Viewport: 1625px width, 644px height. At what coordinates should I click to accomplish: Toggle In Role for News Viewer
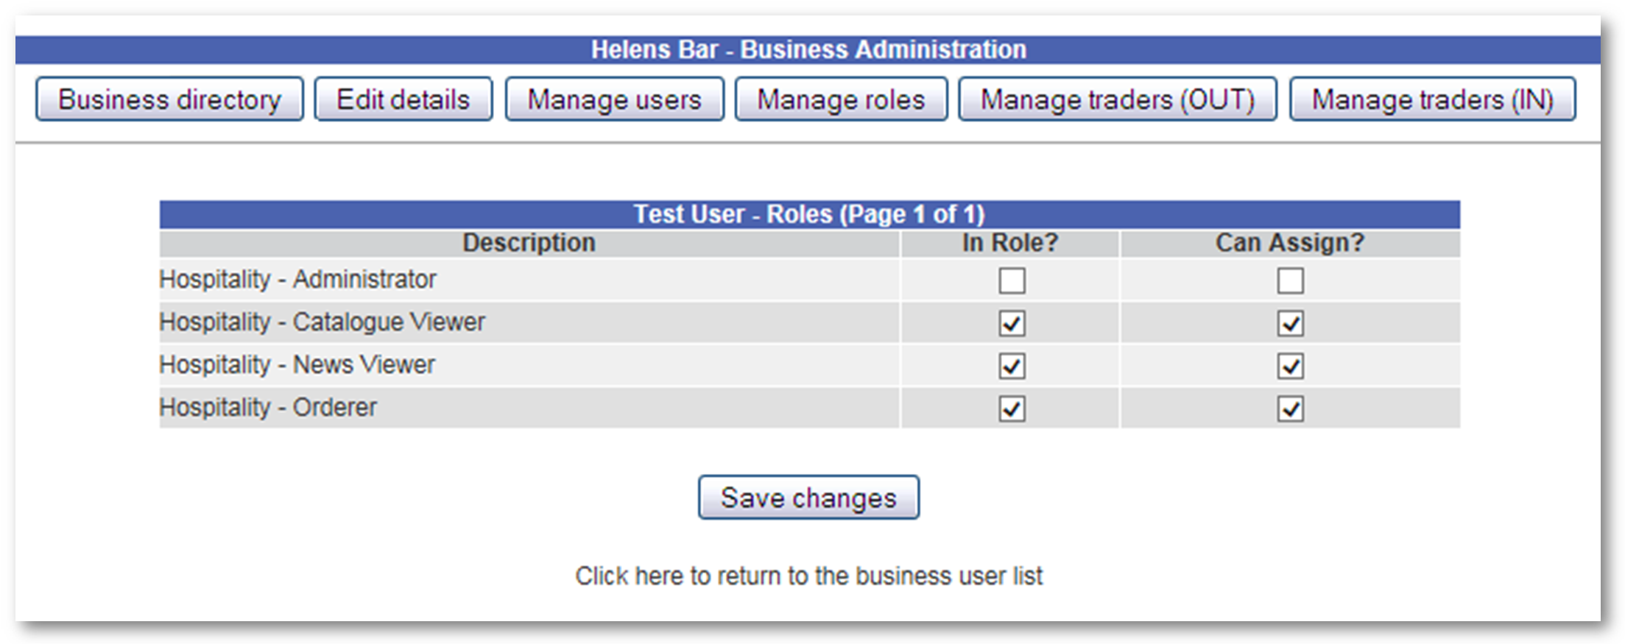pyautogui.click(x=1012, y=366)
